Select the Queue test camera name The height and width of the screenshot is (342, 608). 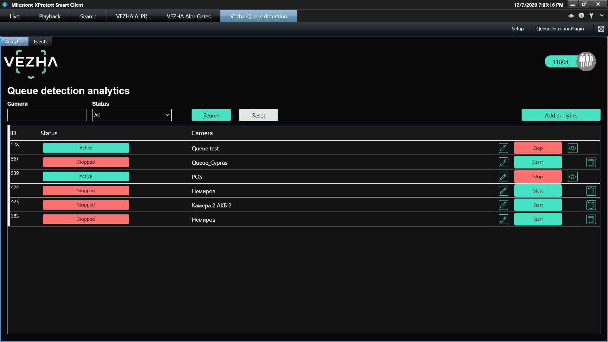coord(205,149)
